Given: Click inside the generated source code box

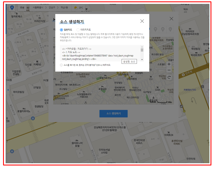Looking at the screenshot, I should pyautogui.click(x=101, y=53).
